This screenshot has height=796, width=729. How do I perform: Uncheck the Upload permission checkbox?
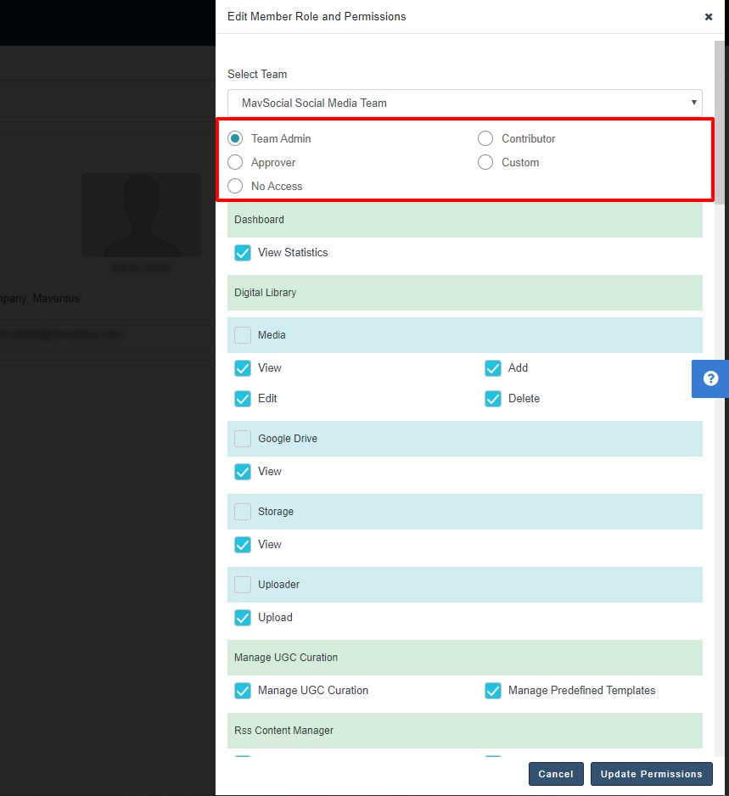[x=243, y=618]
